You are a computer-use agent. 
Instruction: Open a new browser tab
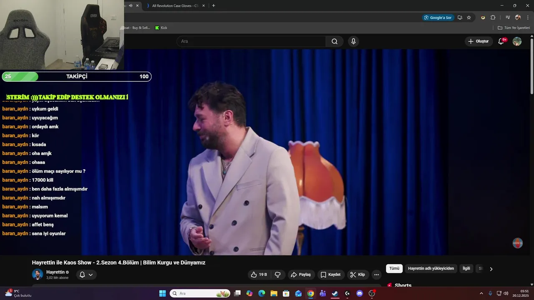click(214, 5)
